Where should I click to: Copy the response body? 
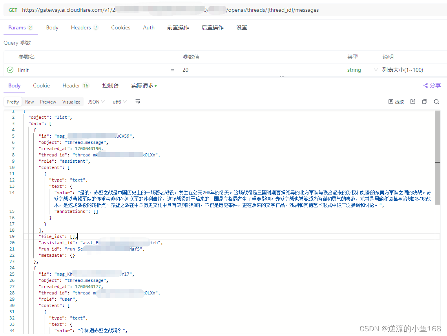(x=424, y=102)
